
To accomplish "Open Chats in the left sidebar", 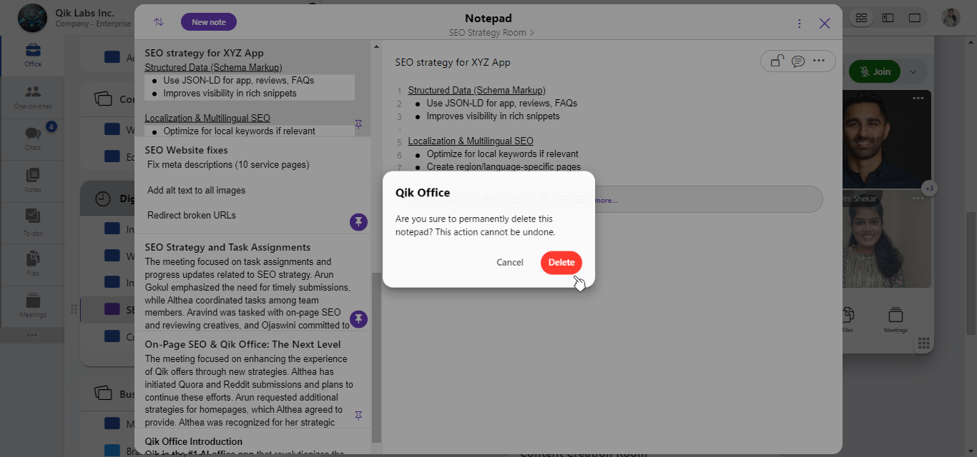I will pyautogui.click(x=33, y=137).
